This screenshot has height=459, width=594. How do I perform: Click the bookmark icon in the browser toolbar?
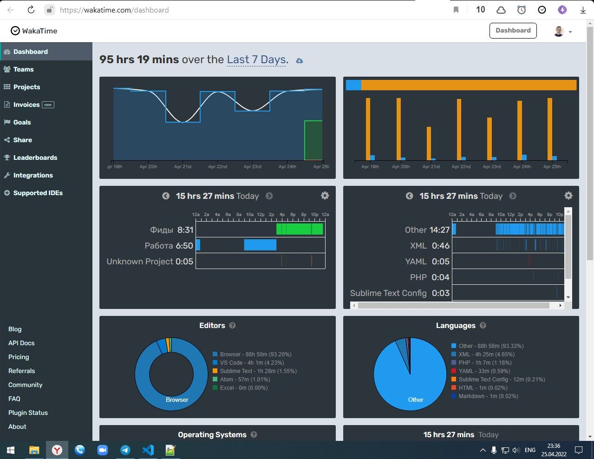[x=456, y=10]
